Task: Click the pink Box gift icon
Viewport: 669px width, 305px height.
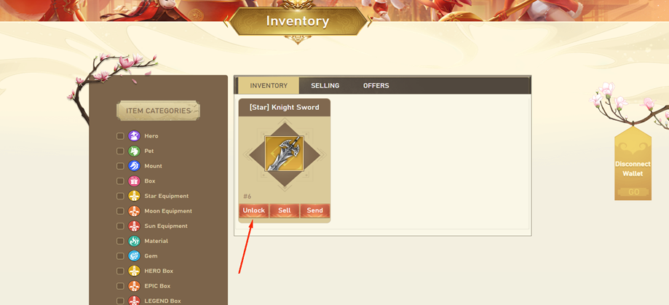Action: tap(134, 181)
